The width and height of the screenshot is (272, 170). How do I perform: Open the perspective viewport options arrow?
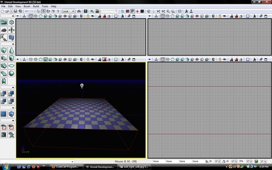pos(18,59)
